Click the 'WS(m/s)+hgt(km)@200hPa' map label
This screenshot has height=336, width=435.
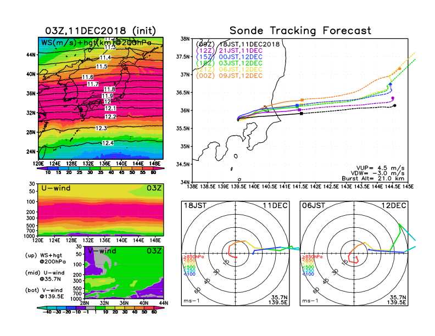(x=96, y=43)
